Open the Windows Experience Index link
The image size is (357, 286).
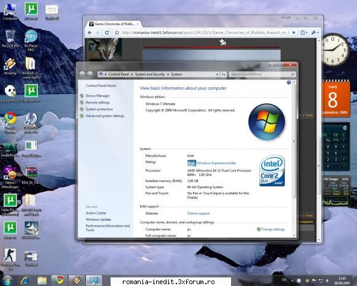[216, 163]
